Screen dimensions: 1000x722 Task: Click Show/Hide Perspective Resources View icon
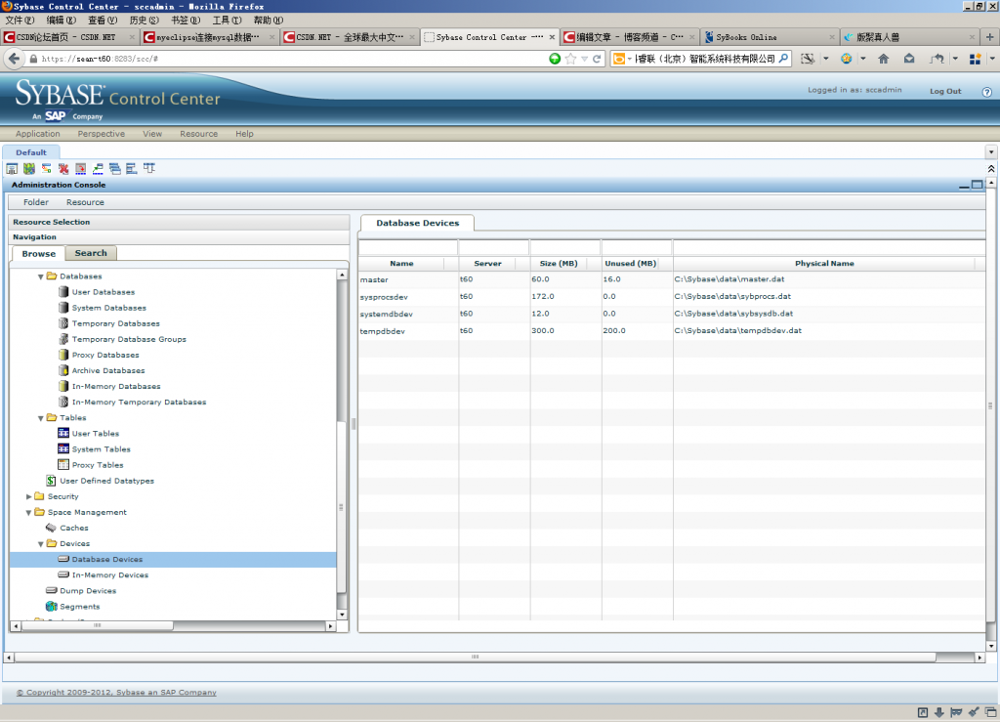(x=12, y=168)
